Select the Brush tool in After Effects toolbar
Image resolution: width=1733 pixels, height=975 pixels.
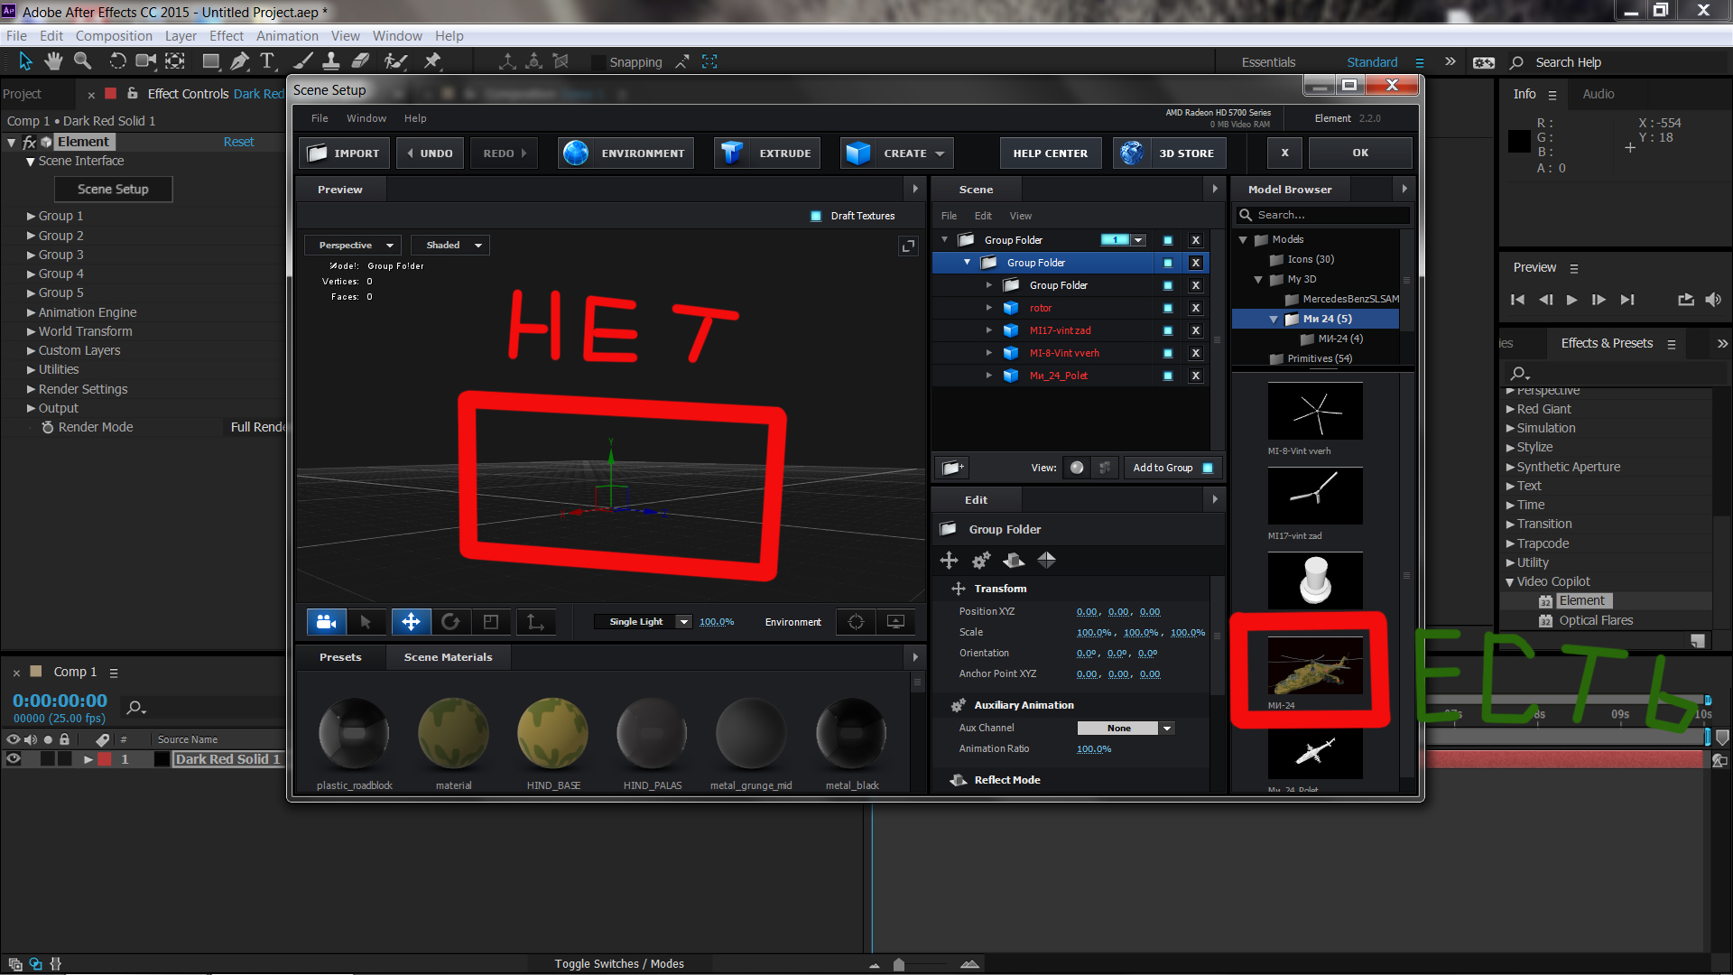click(x=303, y=61)
